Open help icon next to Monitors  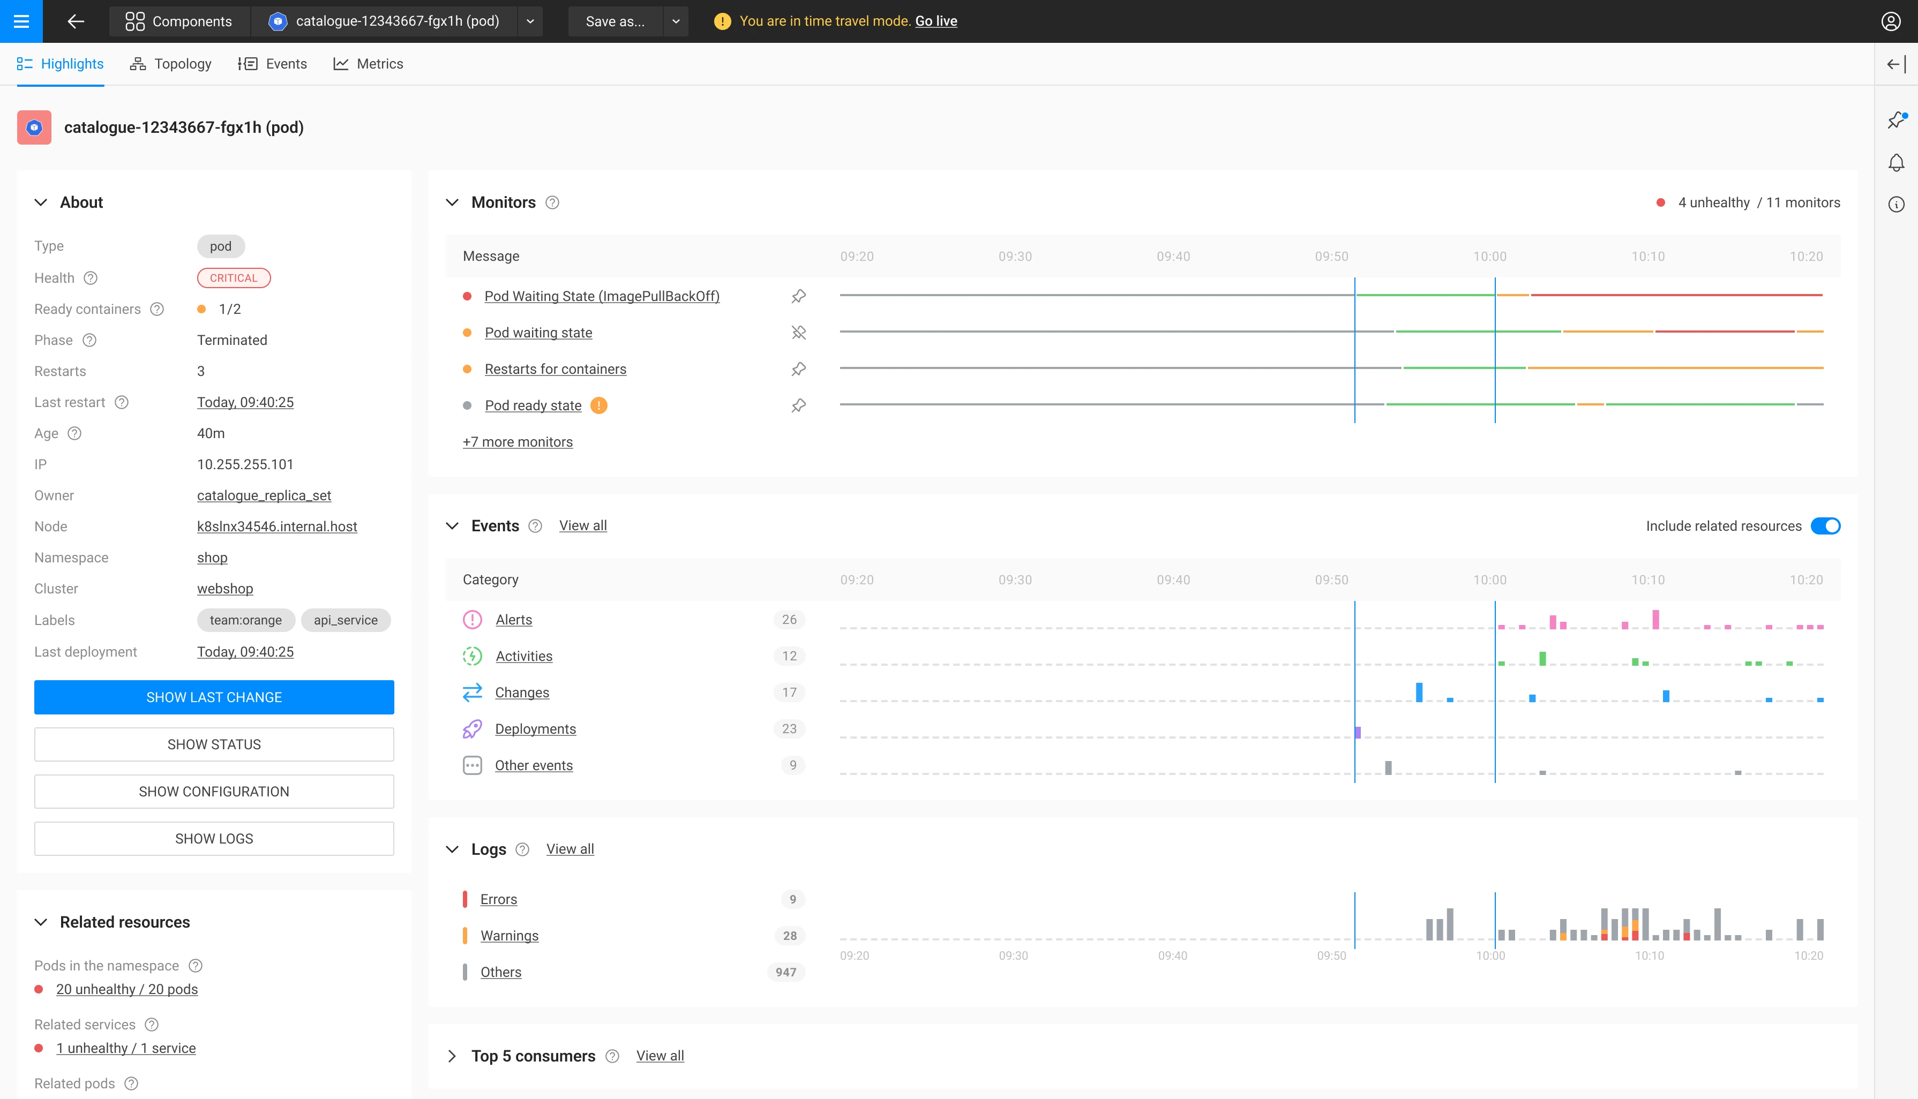point(552,202)
